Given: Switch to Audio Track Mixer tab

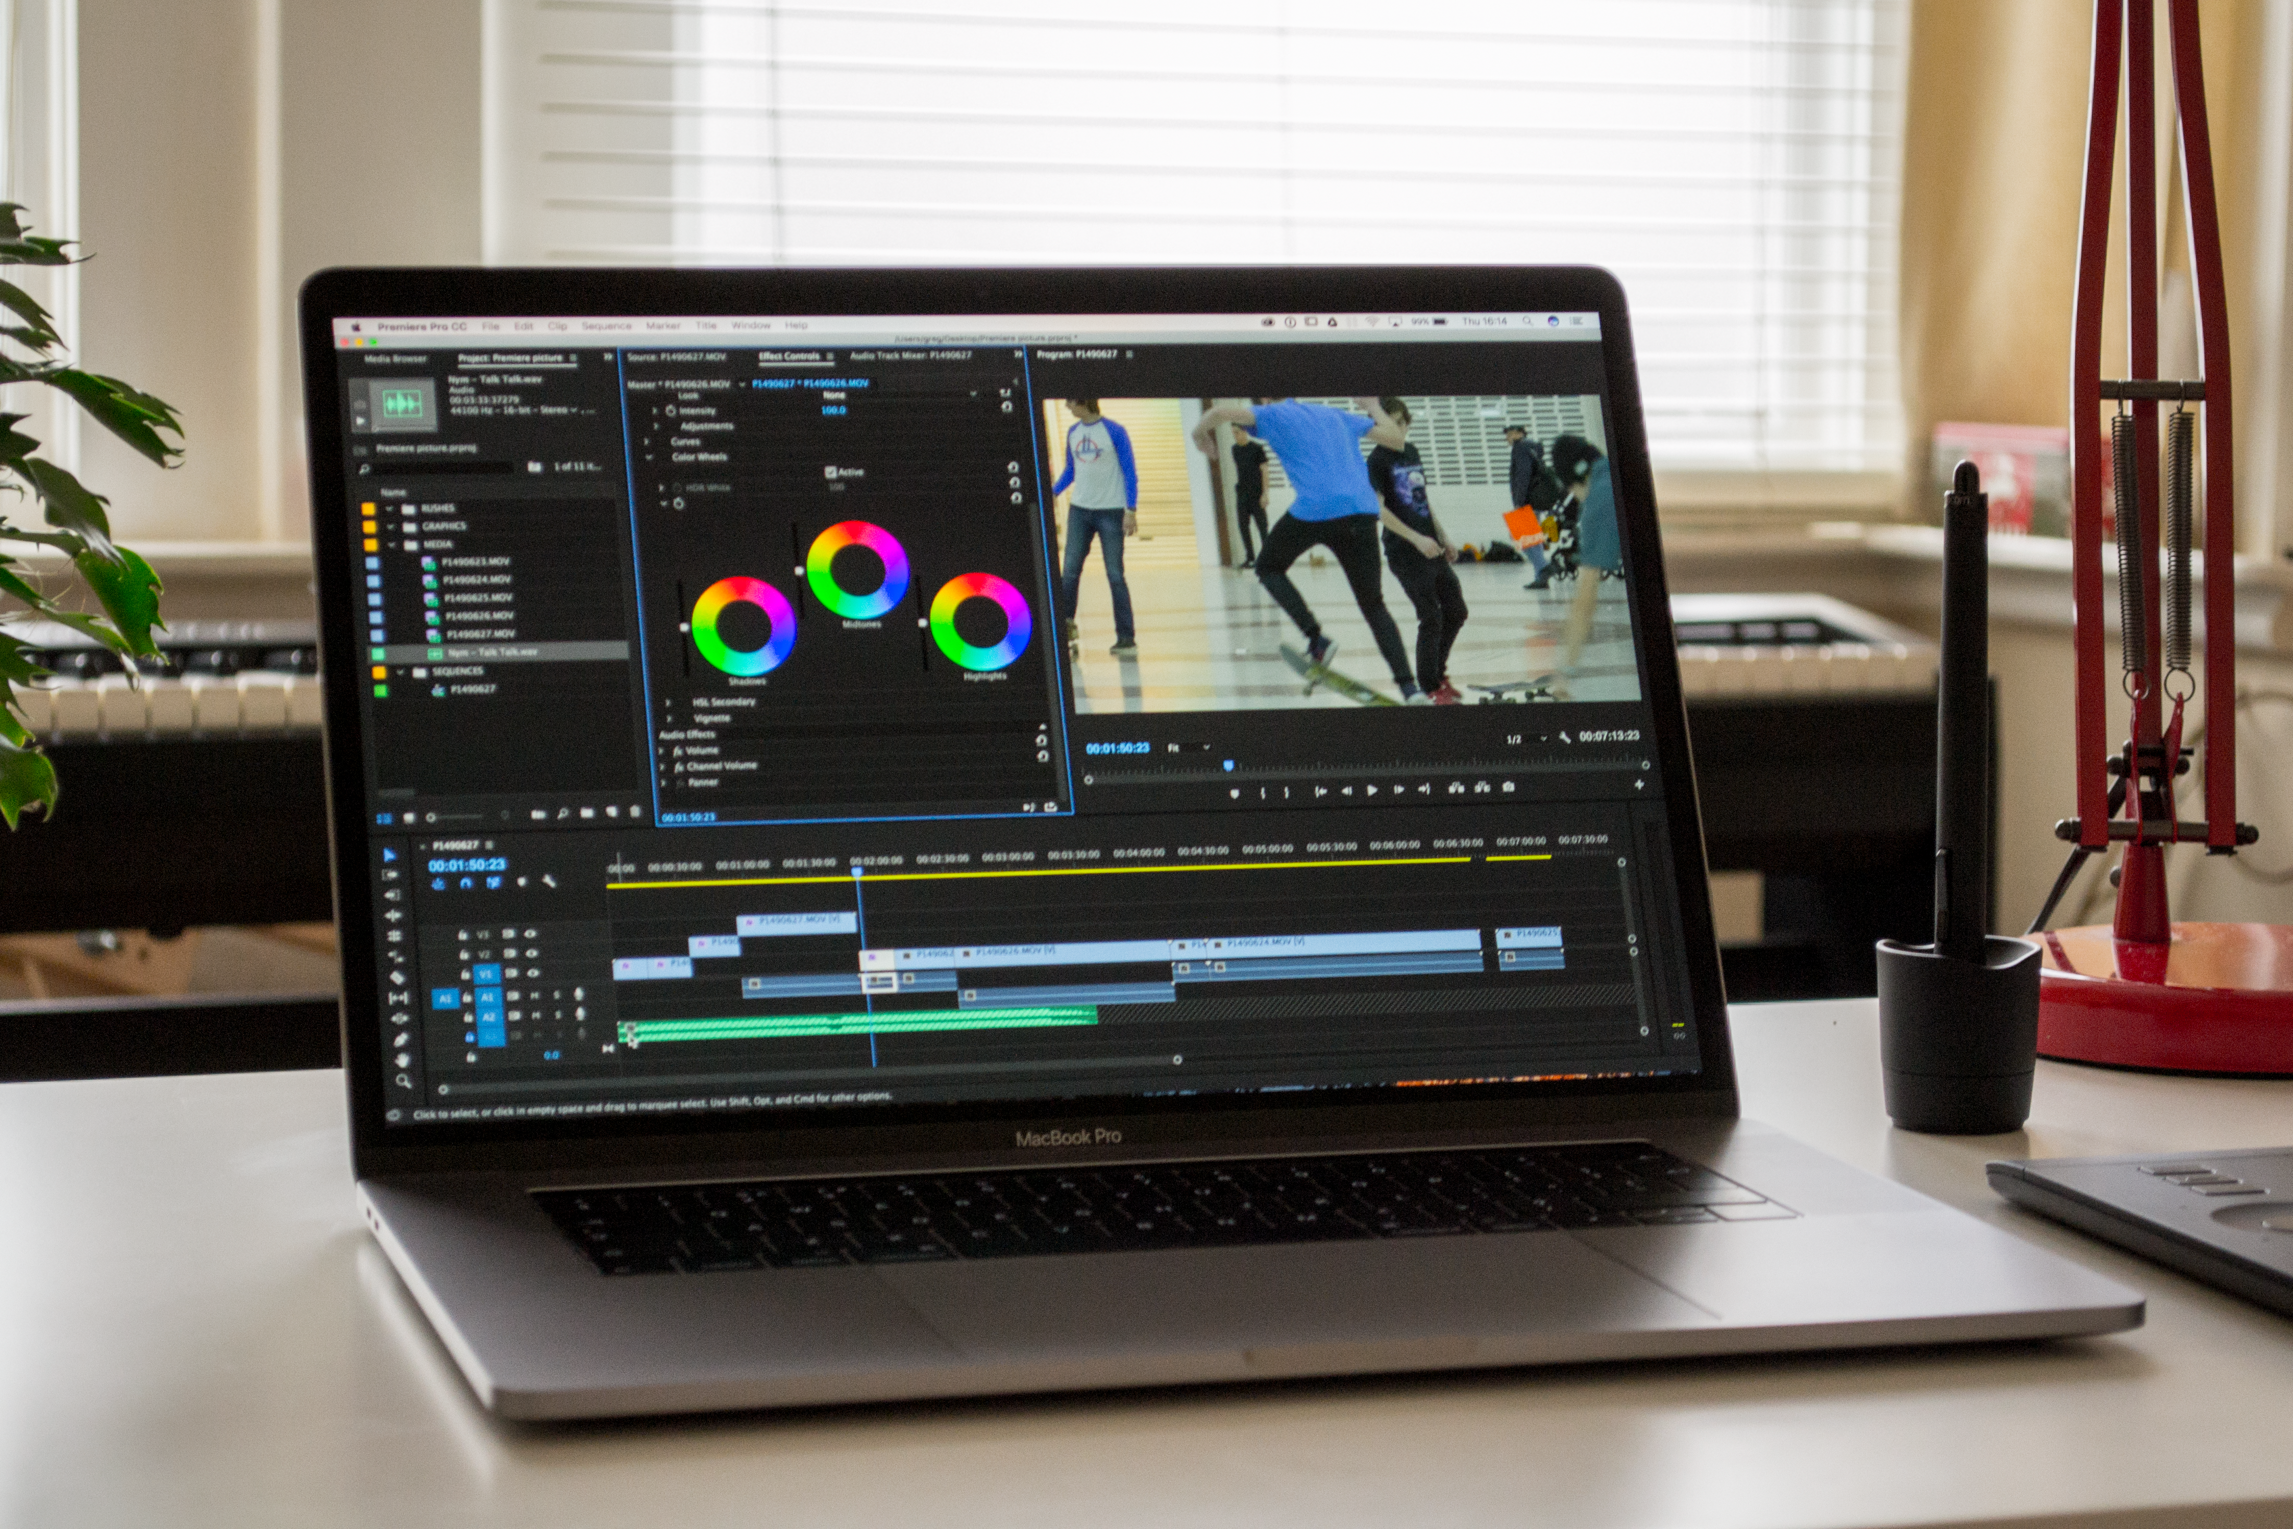Looking at the screenshot, I should coord(911,355).
